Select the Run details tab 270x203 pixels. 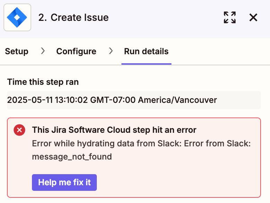146,51
